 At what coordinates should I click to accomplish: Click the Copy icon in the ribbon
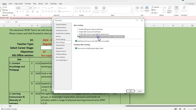coord(3,10)
